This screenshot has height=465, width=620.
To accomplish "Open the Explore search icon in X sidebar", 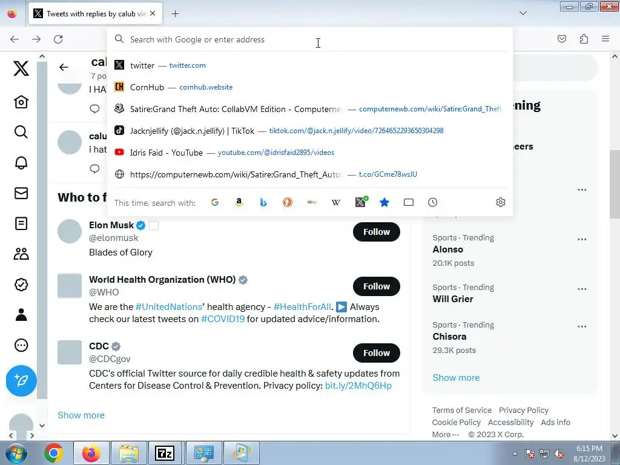I will (21, 132).
